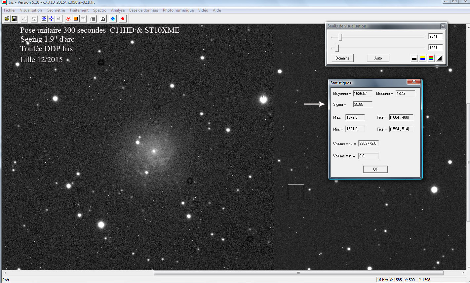The image size is (470, 283).
Task: Save the image using the floppy disk icon
Action: (14, 19)
